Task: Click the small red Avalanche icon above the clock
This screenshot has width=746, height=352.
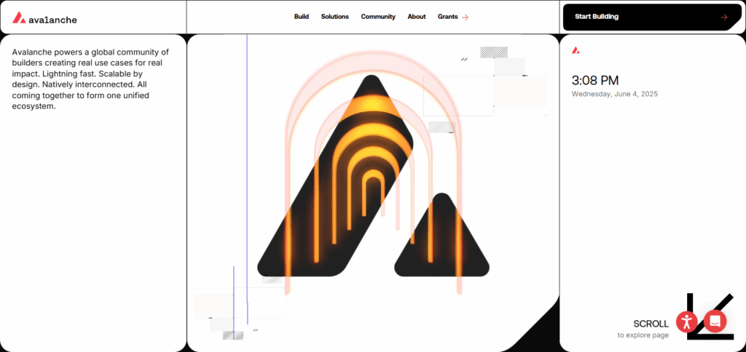Action: pos(576,50)
